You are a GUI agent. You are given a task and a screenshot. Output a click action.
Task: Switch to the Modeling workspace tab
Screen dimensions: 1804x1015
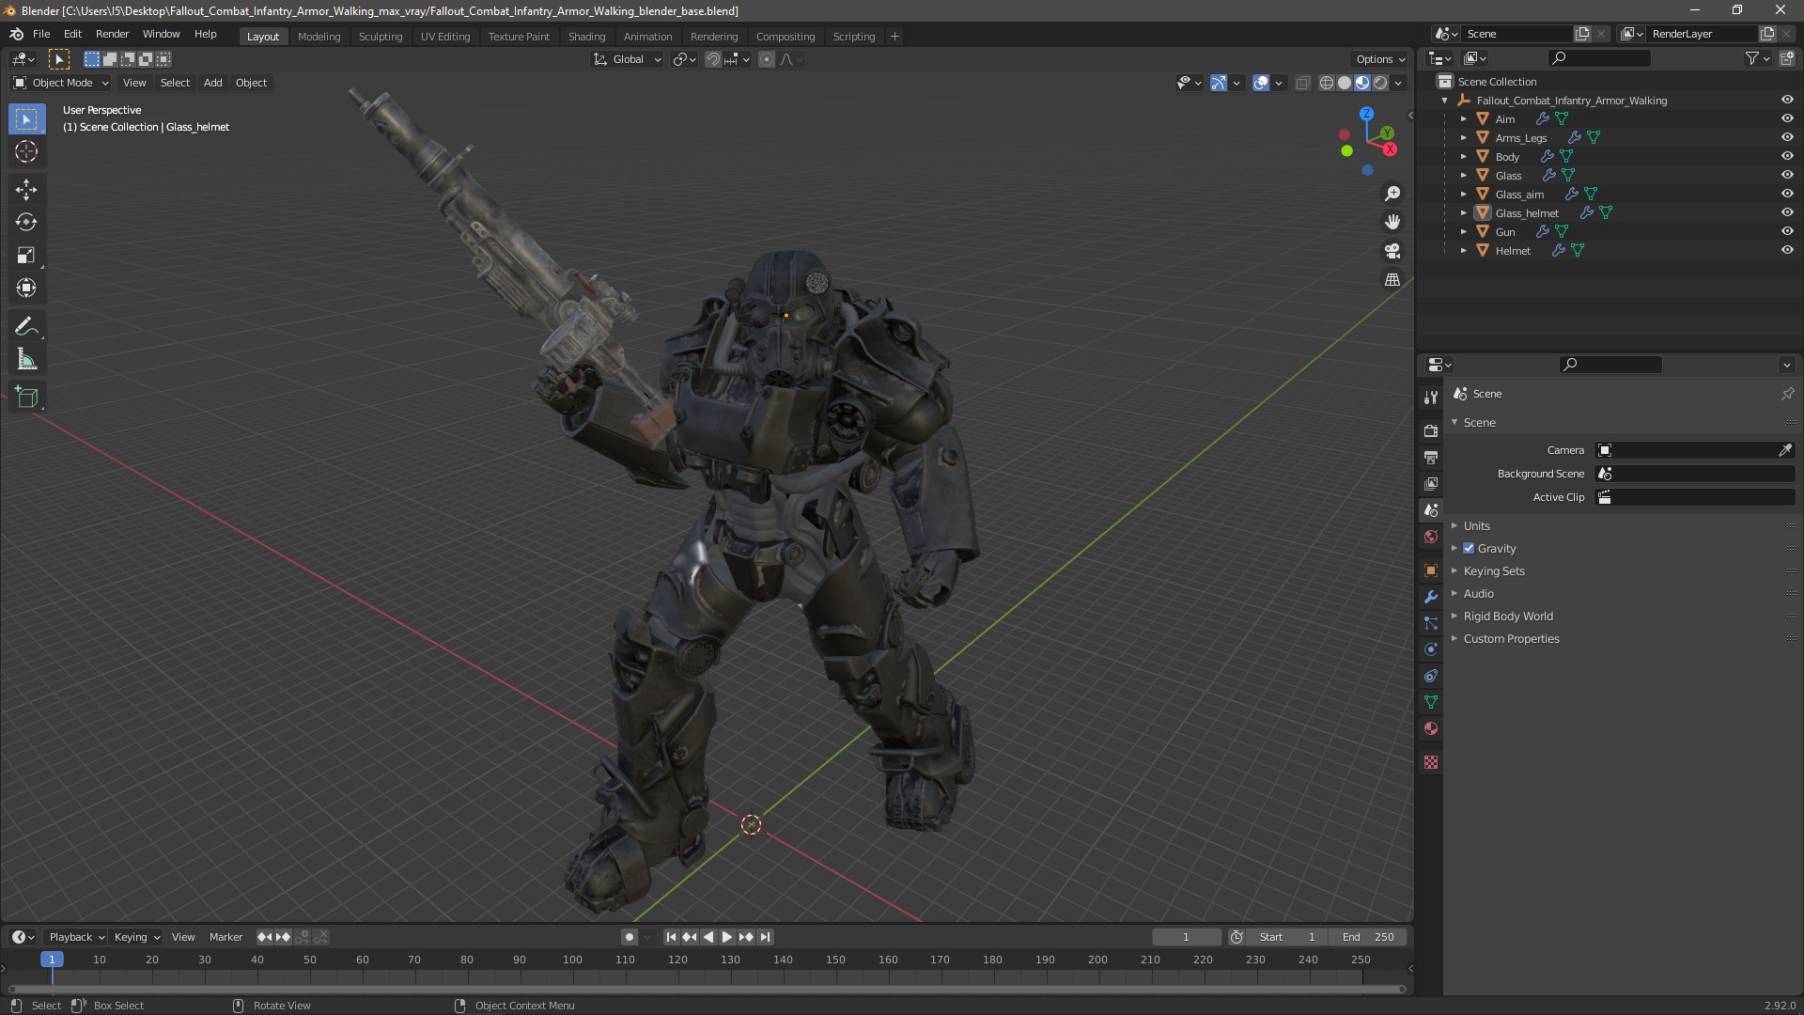pos(319,36)
